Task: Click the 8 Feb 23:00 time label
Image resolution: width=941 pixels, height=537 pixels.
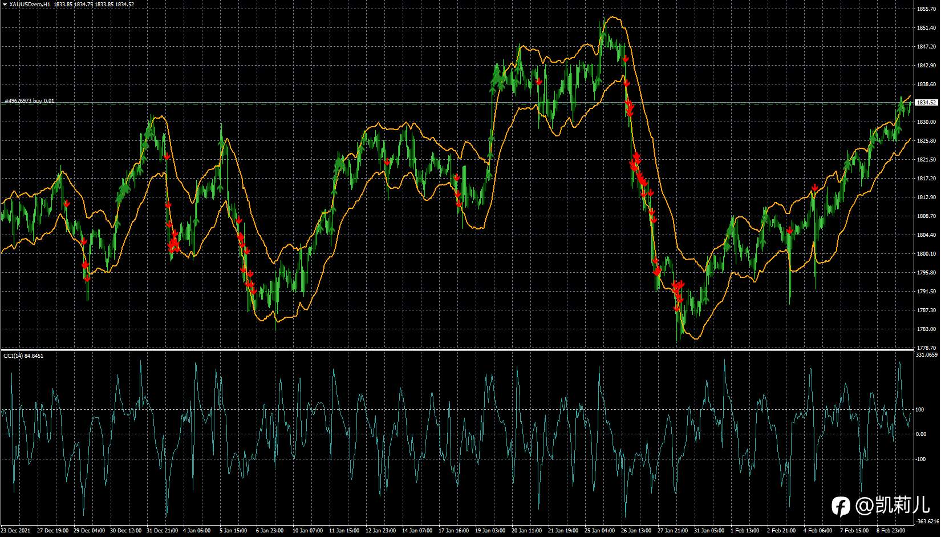Action: click(x=891, y=531)
